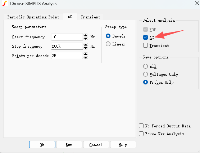Click the Run button

coord(69,145)
